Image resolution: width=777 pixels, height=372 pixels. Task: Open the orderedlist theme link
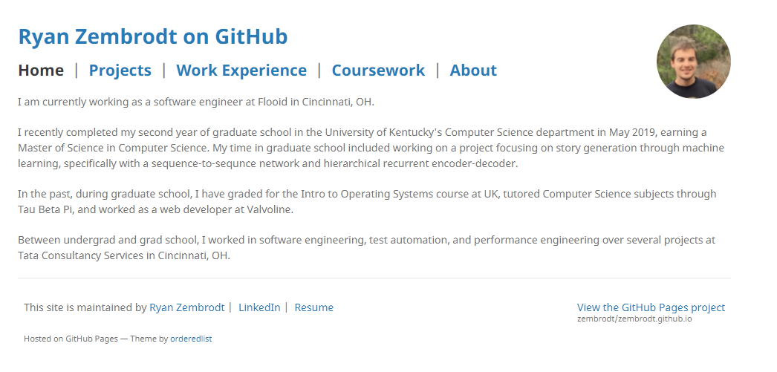pyautogui.click(x=191, y=339)
